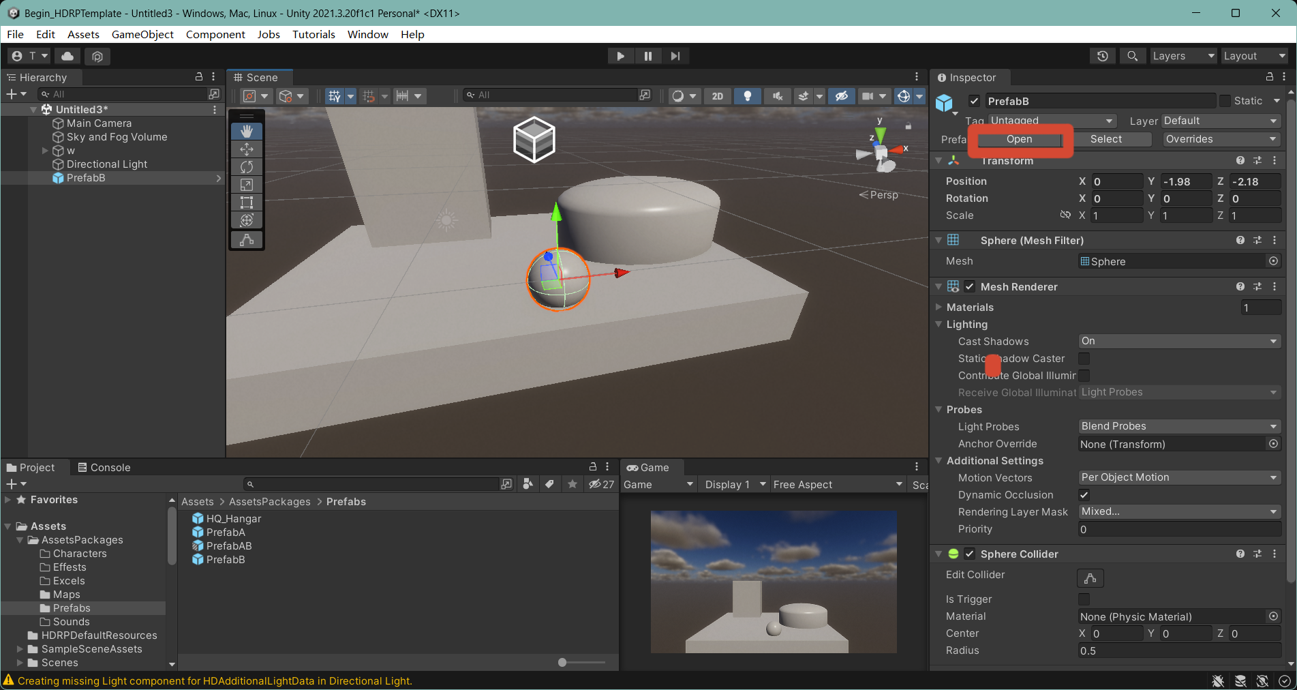Toggle Scene lighting lightbulb
Viewport: 1297px width, 690px height.
coord(748,96)
